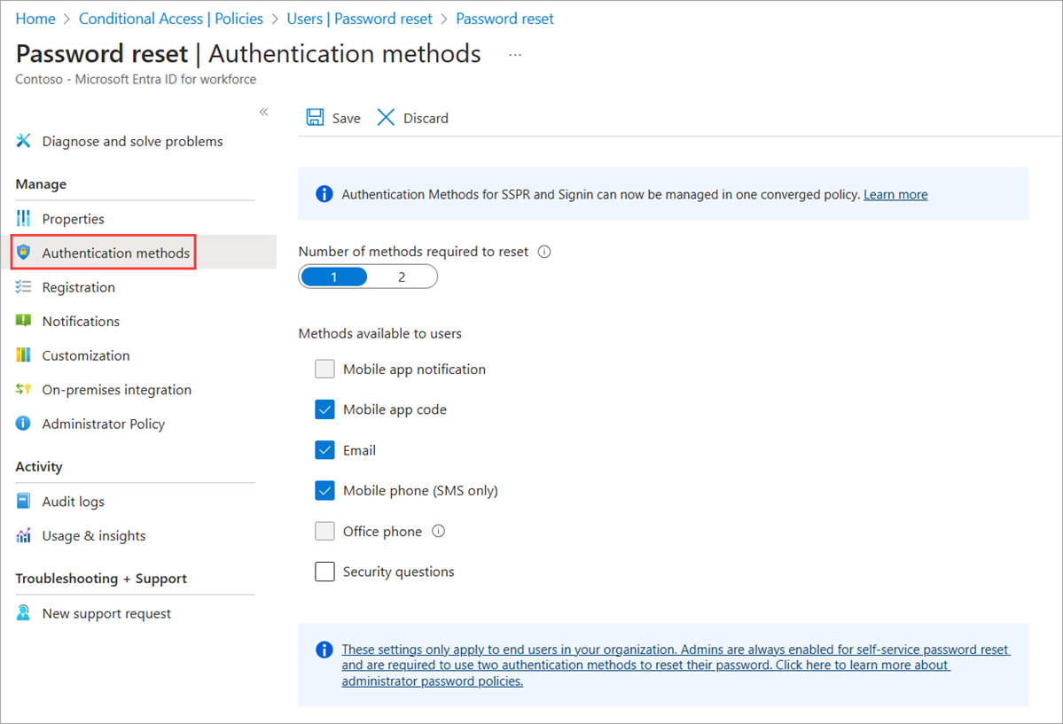Click the On-premises integration icon

coord(24,390)
